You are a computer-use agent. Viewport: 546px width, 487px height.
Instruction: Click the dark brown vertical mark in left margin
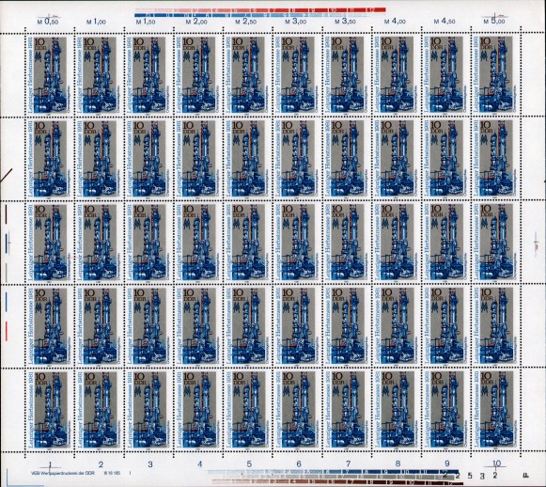tap(6, 214)
